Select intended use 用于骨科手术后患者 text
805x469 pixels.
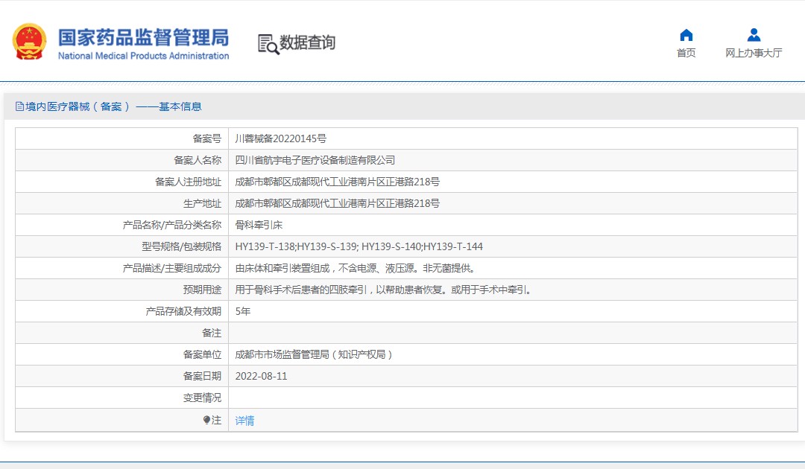(385, 290)
